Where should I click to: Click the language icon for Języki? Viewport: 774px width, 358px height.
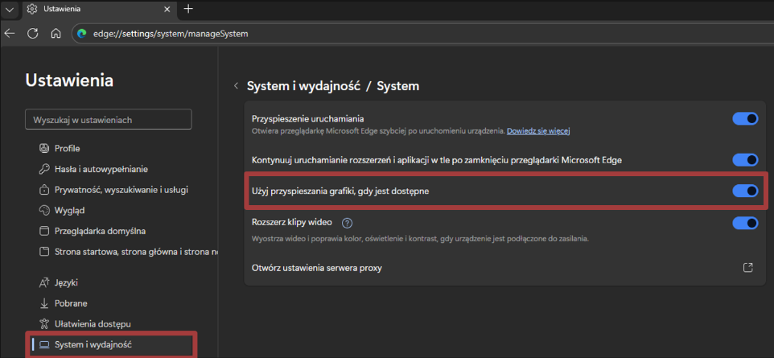(x=44, y=283)
